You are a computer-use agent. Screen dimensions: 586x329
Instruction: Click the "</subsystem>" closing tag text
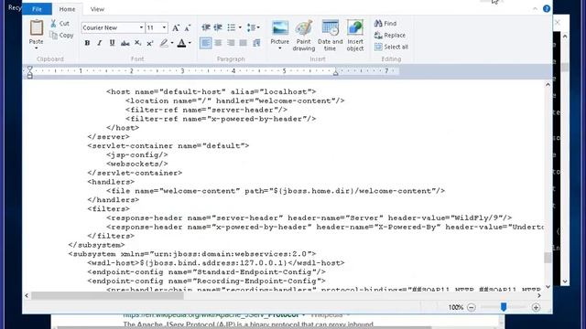tap(97, 245)
